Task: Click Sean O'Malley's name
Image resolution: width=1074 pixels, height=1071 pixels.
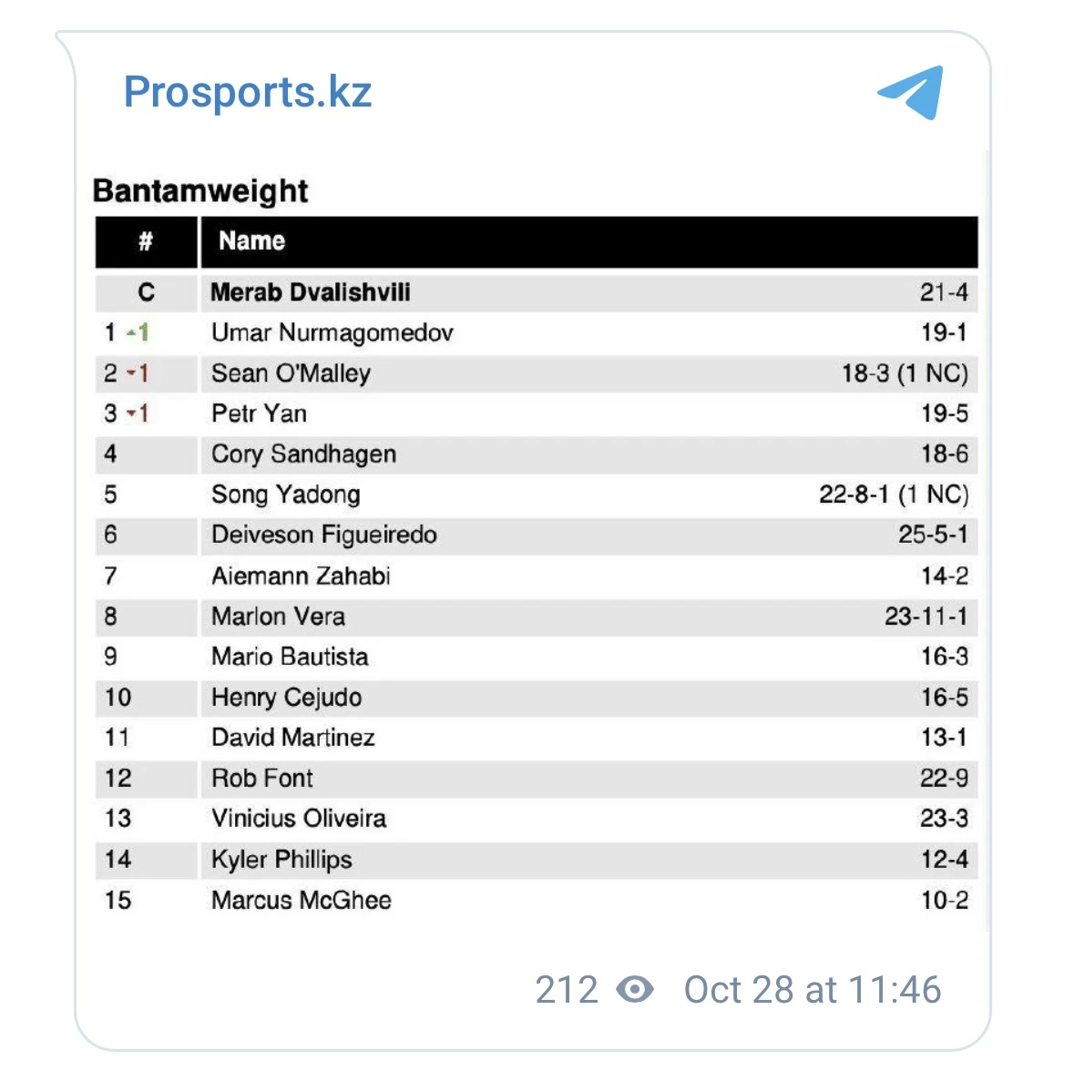Action: (x=291, y=373)
